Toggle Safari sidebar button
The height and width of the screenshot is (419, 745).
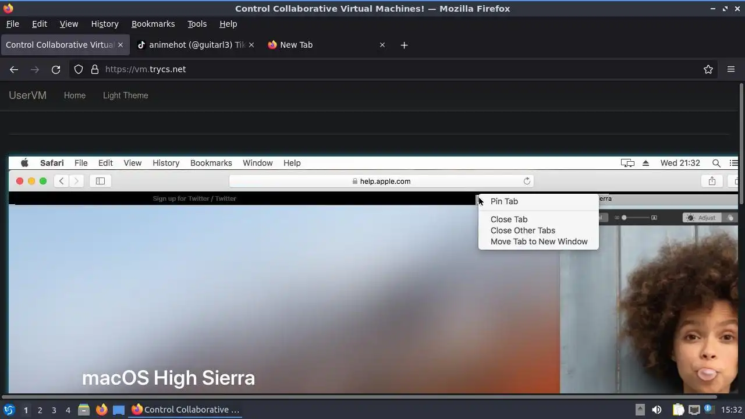[100, 181]
